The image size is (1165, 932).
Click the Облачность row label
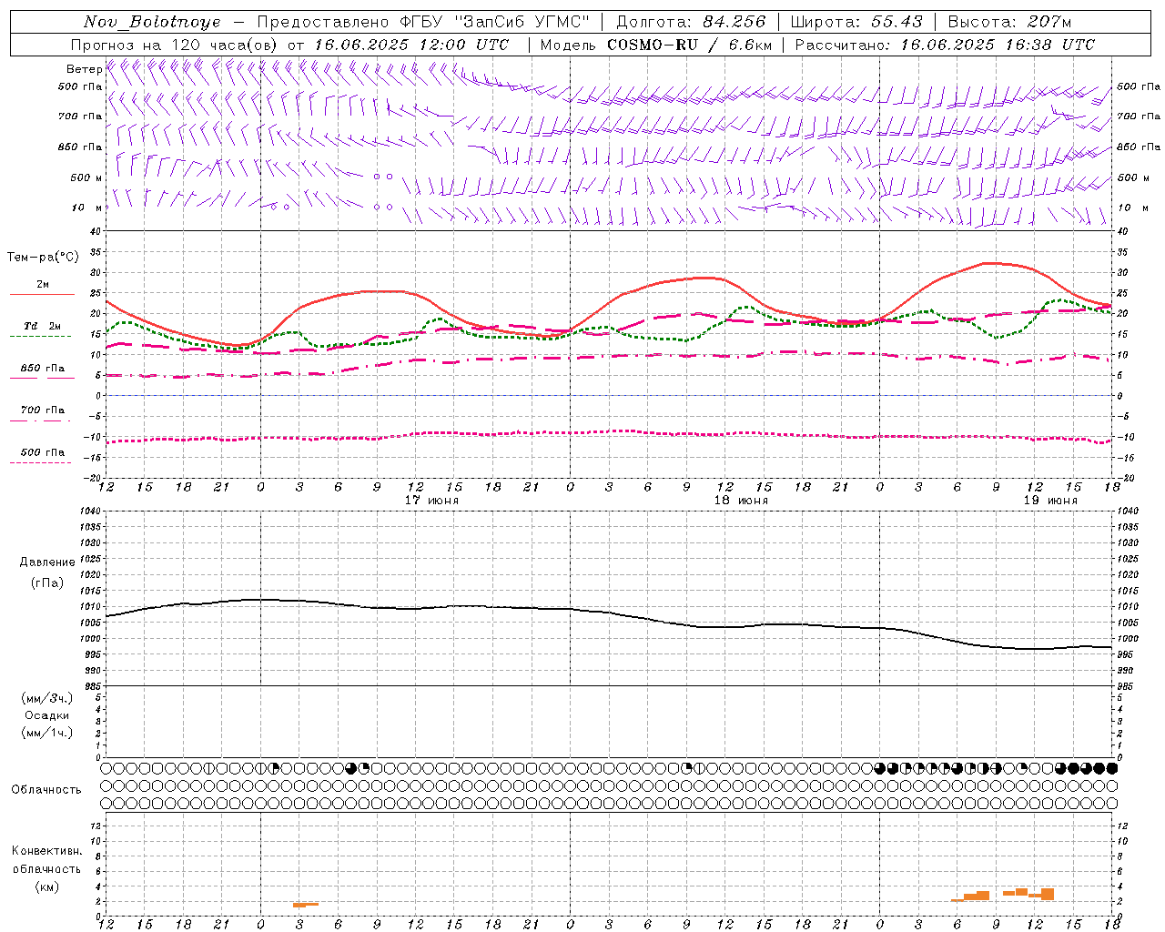pos(46,789)
